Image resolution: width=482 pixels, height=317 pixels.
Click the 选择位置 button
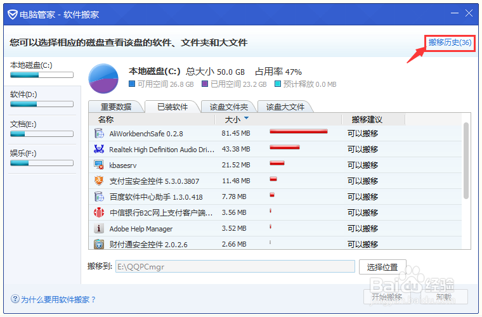tap(382, 267)
